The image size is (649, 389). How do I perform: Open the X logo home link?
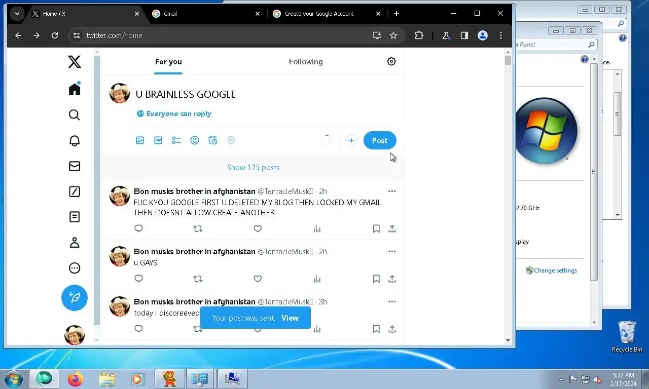(75, 62)
